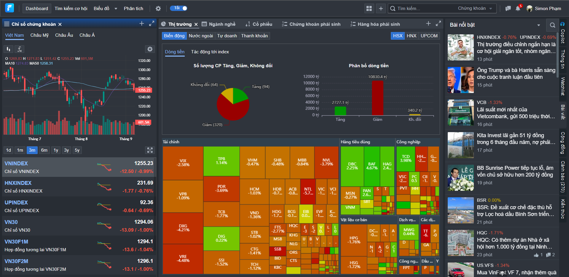
Task: Expand the Biểu đồ dropdown arrow
Action: [x=116, y=9]
